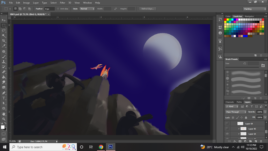The width and height of the screenshot is (268, 151).
Task: Click the Refine Edge button
Action: click(x=148, y=9)
